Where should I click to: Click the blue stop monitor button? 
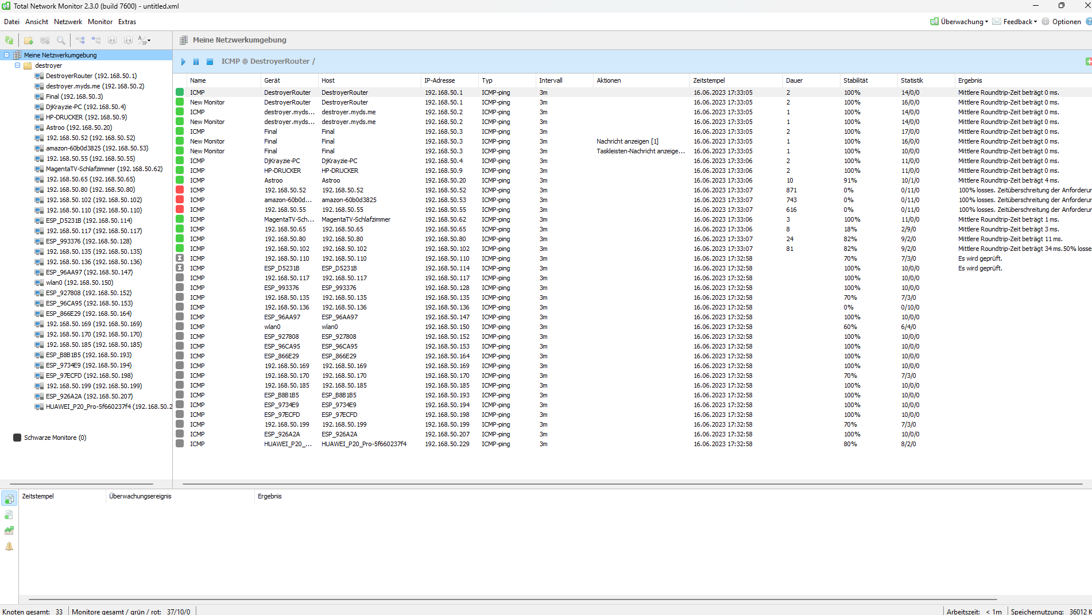(210, 61)
